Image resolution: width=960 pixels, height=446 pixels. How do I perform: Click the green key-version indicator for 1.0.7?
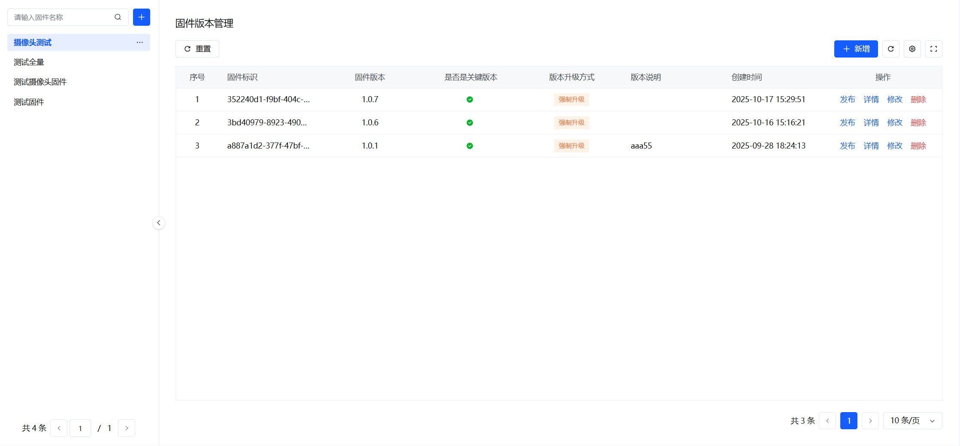click(x=469, y=100)
